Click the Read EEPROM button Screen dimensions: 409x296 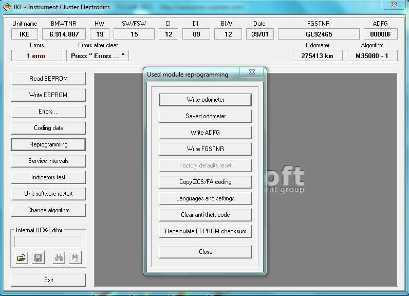coord(48,79)
